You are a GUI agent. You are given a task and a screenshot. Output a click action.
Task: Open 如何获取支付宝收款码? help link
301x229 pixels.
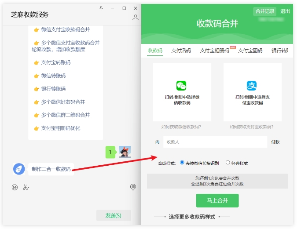click(251, 127)
